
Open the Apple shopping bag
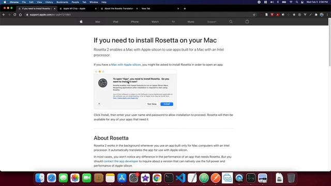tap(247, 22)
